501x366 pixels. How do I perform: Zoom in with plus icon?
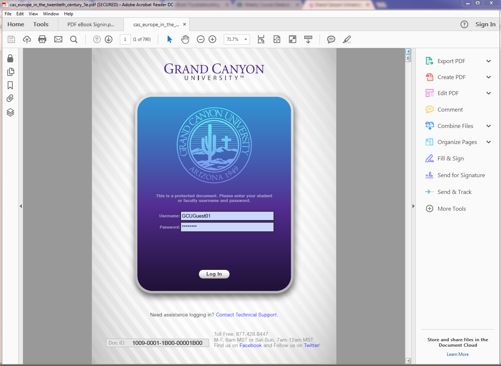coord(212,39)
